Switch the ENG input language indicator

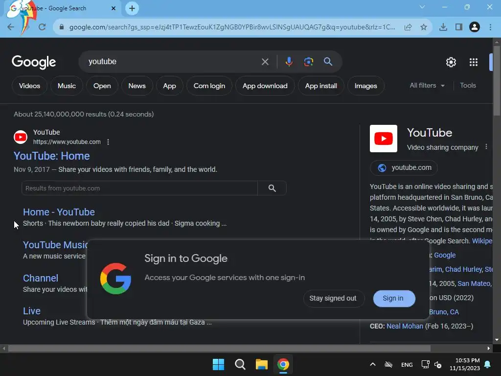(x=407, y=365)
